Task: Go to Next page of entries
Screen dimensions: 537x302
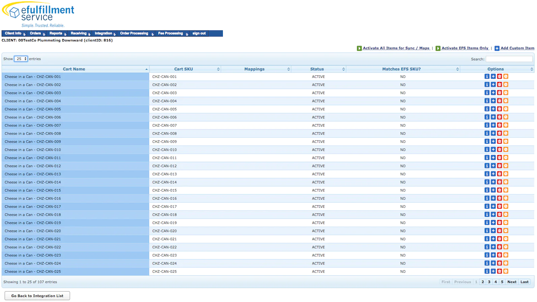Action: click(512, 282)
